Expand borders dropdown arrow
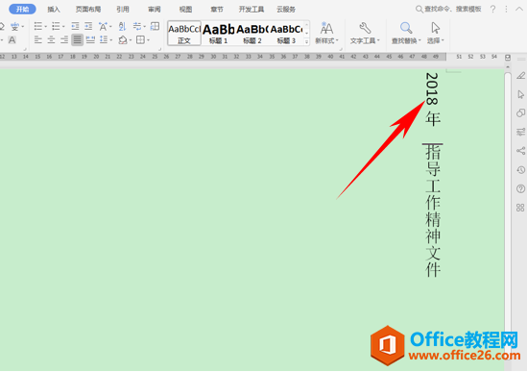This screenshot has width=527, height=372. click(x=148, y=40)
